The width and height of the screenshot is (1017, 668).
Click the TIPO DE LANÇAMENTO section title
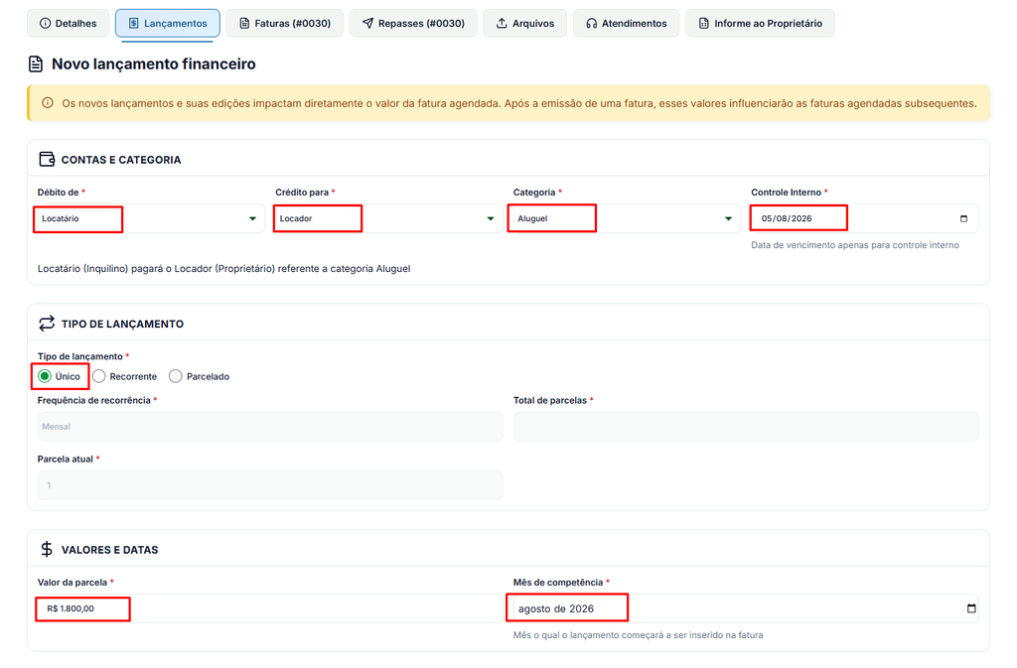click(x=122, y=324)
